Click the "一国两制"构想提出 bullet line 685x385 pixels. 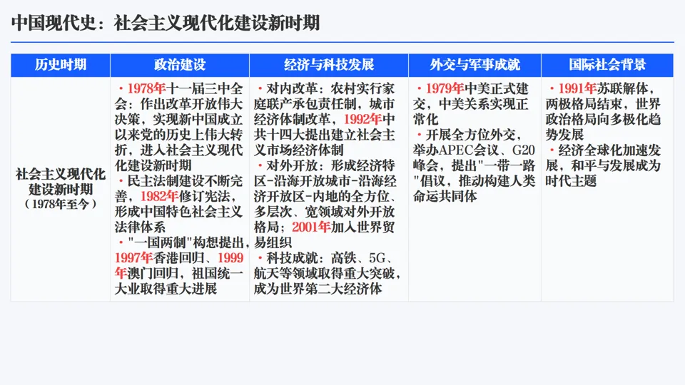coord(185,242)
